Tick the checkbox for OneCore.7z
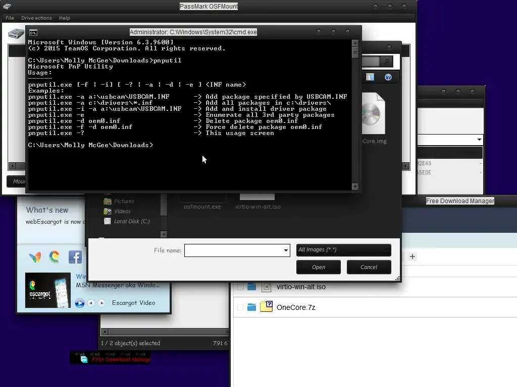 (240, 307)
